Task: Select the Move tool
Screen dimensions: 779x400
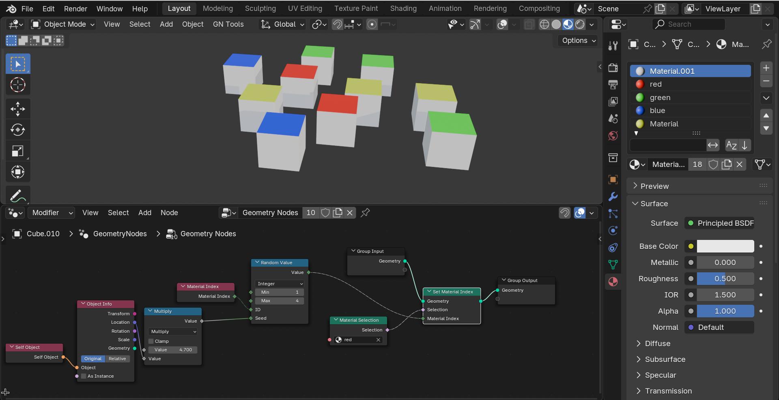Action: pos(18,109)
